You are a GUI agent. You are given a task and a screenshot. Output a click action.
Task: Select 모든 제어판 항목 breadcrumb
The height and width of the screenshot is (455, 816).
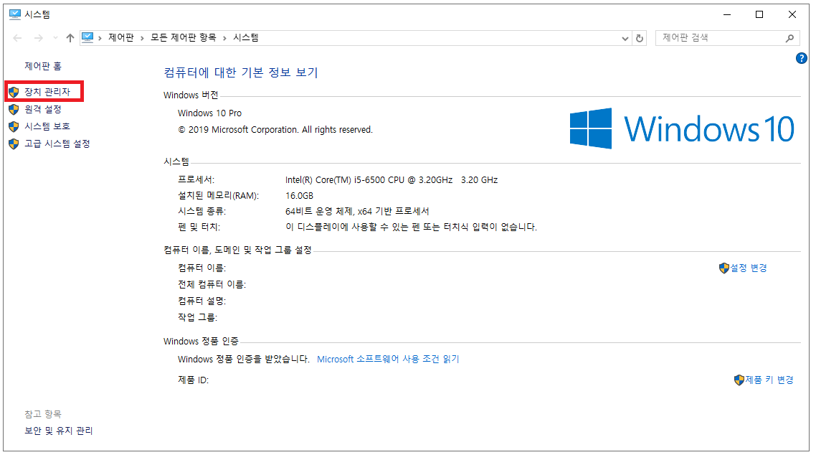183,37
